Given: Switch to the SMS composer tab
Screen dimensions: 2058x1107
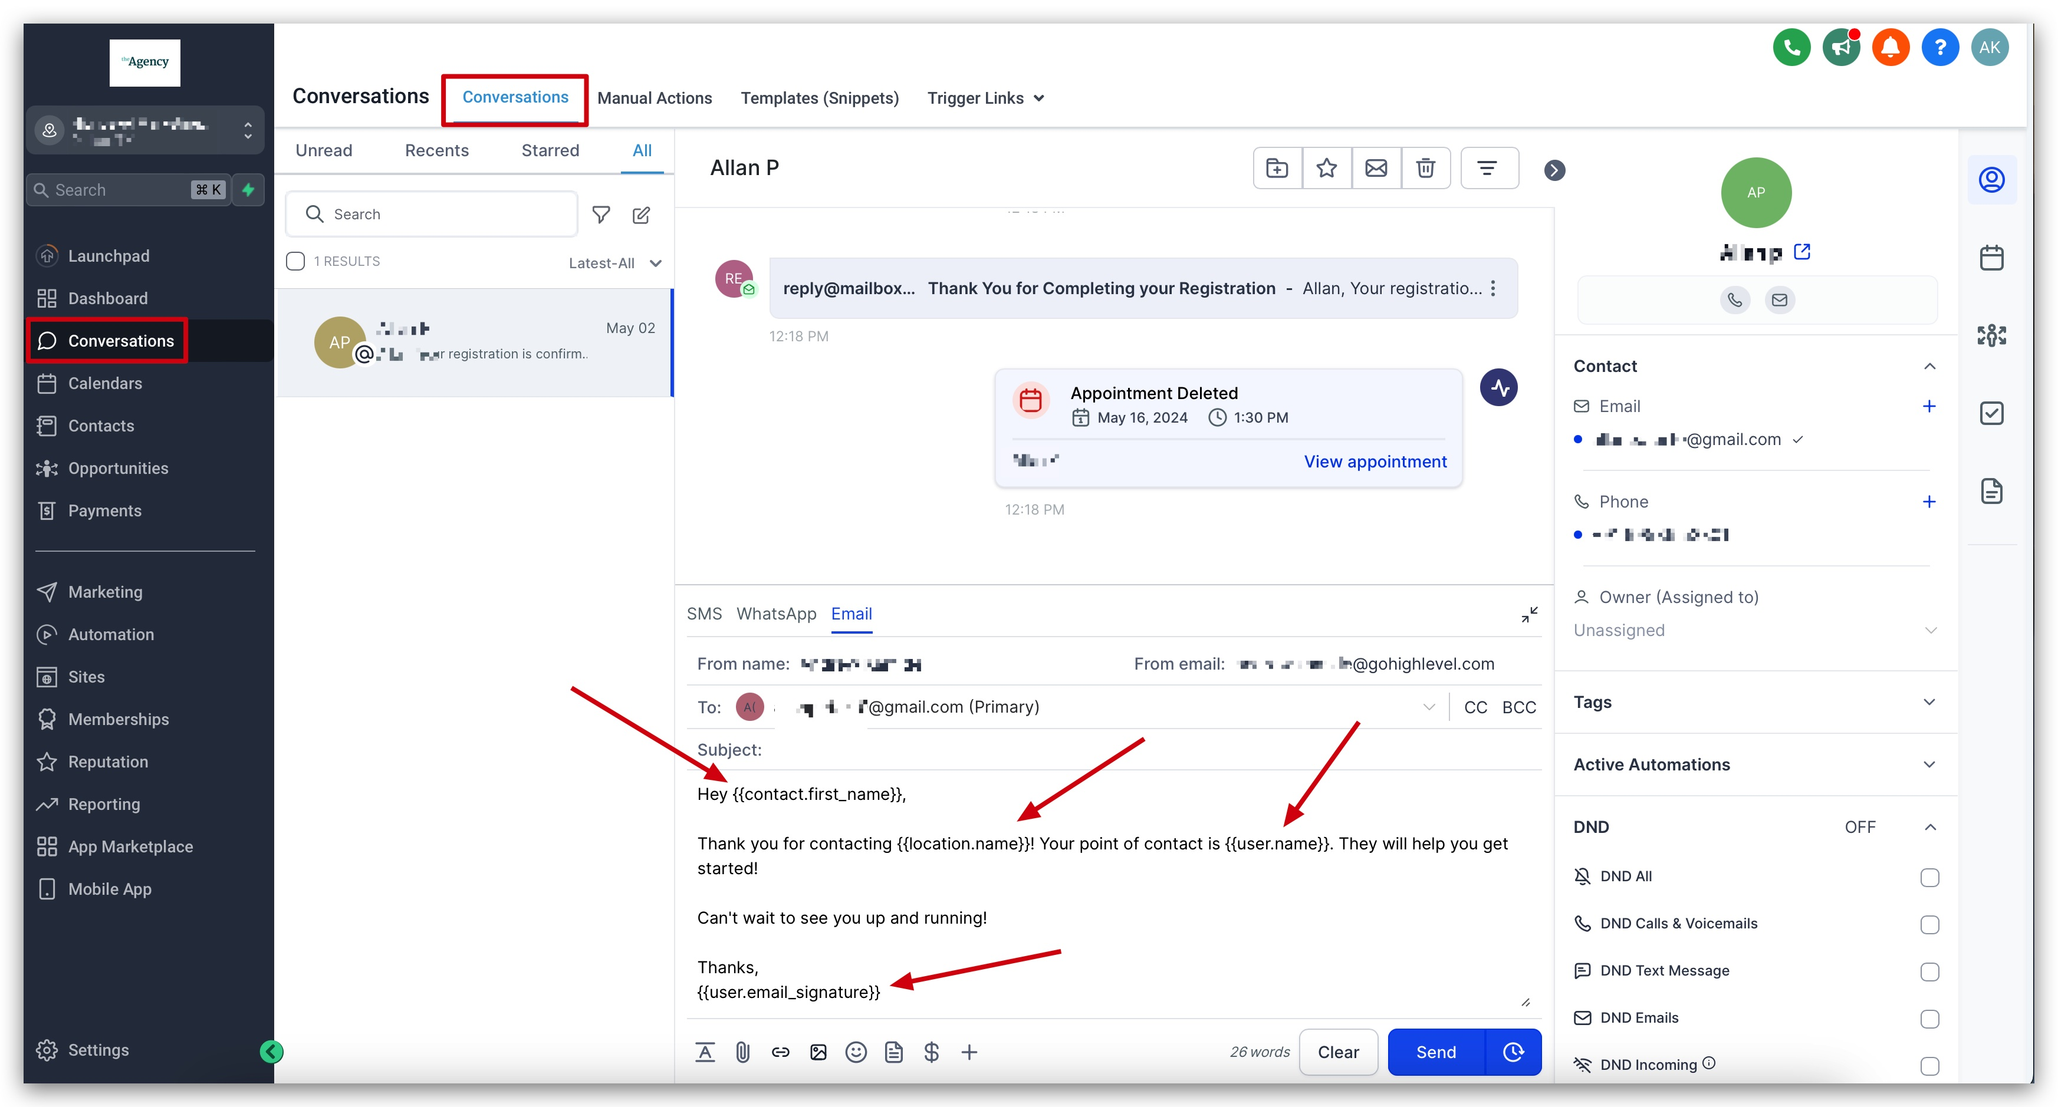Looking at the screenshot, I should coord(704,614).
